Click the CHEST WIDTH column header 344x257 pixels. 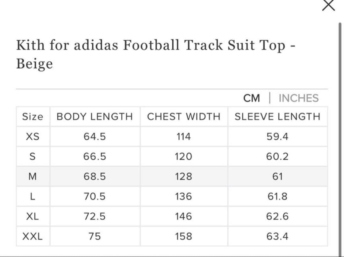[184, 116]
